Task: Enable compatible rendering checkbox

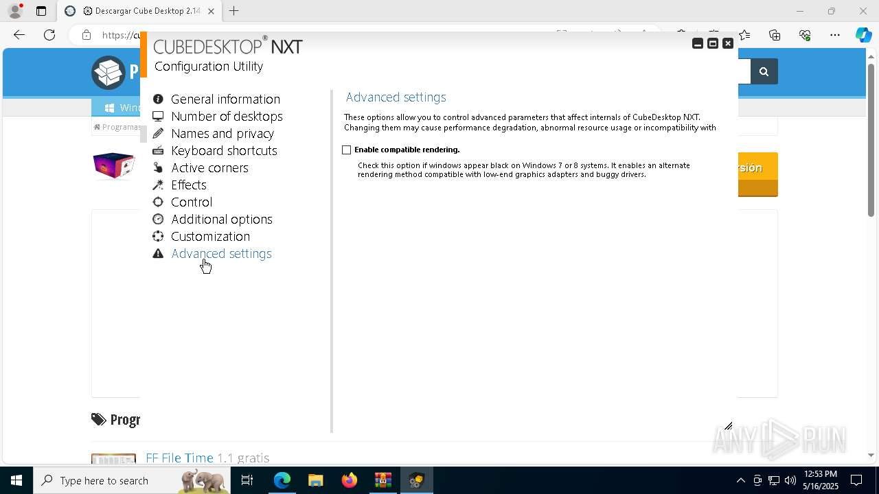Action: [x=347, y=150]
